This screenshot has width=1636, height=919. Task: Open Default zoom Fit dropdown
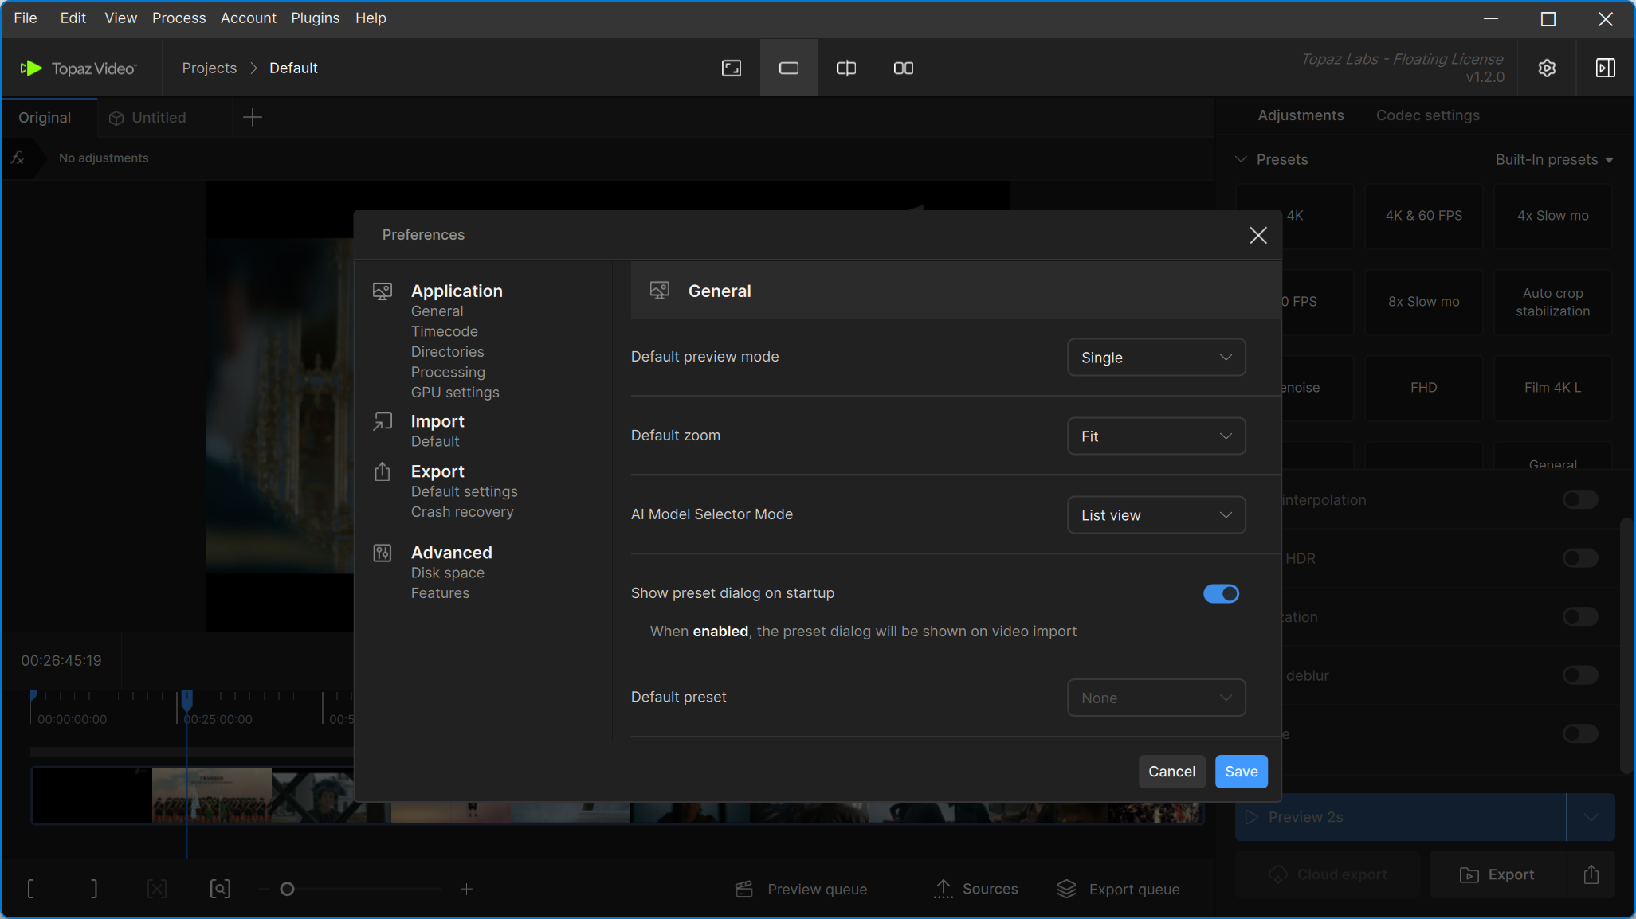click(1155, 436)
